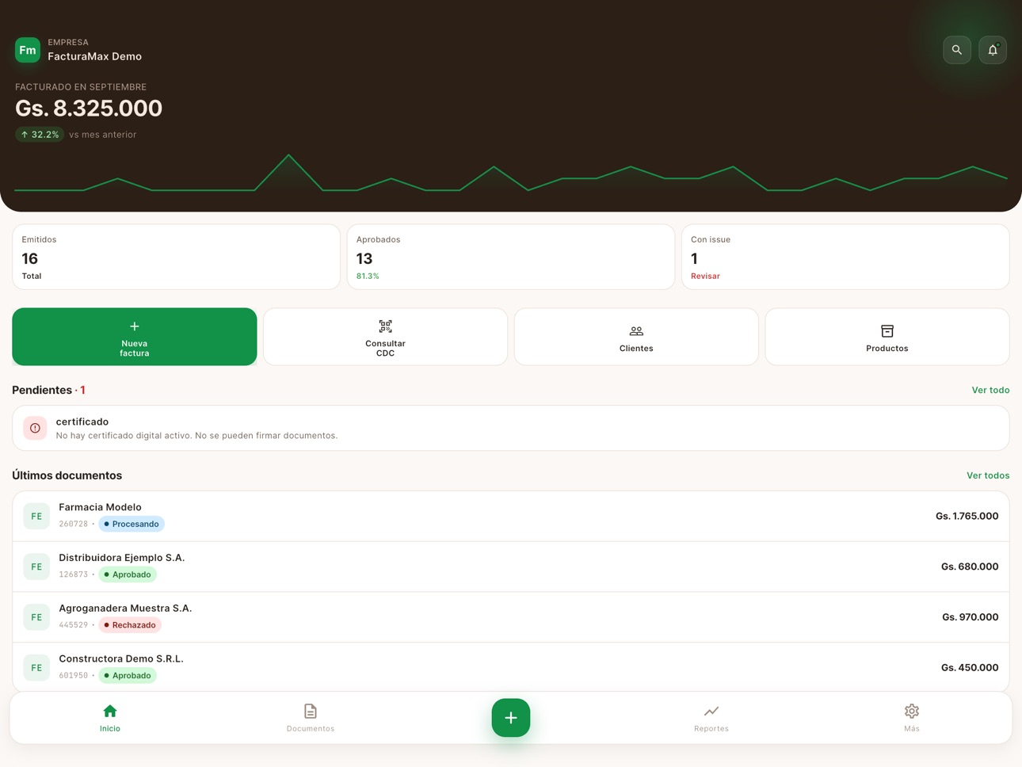
Task: Click the FE badge for Agroganadera Muestra S.A.
Action: 36,617
